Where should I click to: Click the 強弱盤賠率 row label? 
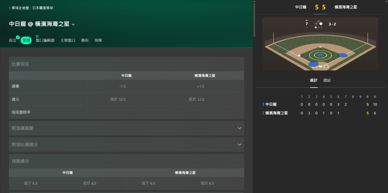pos(21,112)
